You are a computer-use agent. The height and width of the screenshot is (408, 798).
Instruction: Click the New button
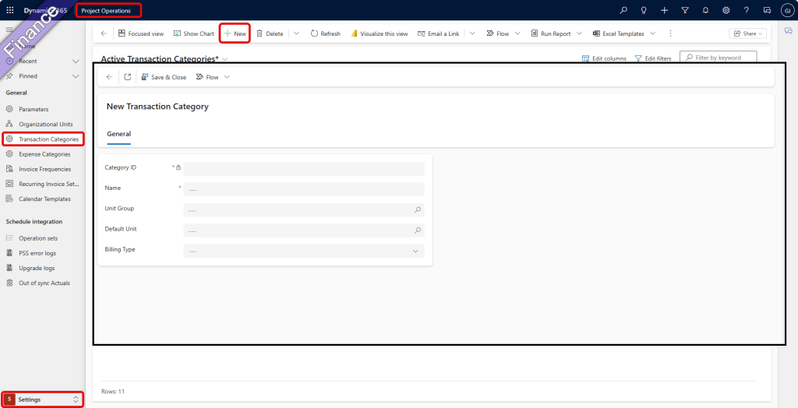235,33
